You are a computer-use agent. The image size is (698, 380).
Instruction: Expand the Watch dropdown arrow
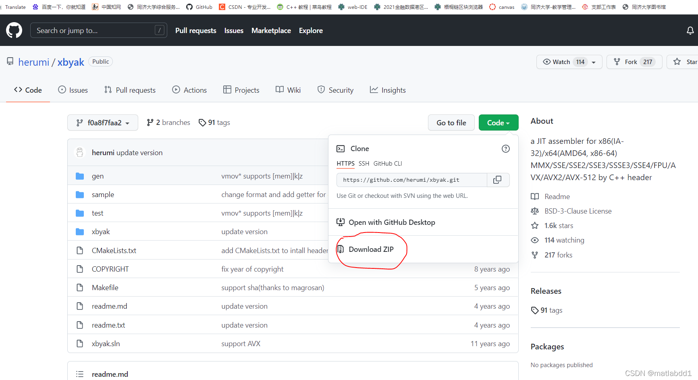[x=594, y=62]
